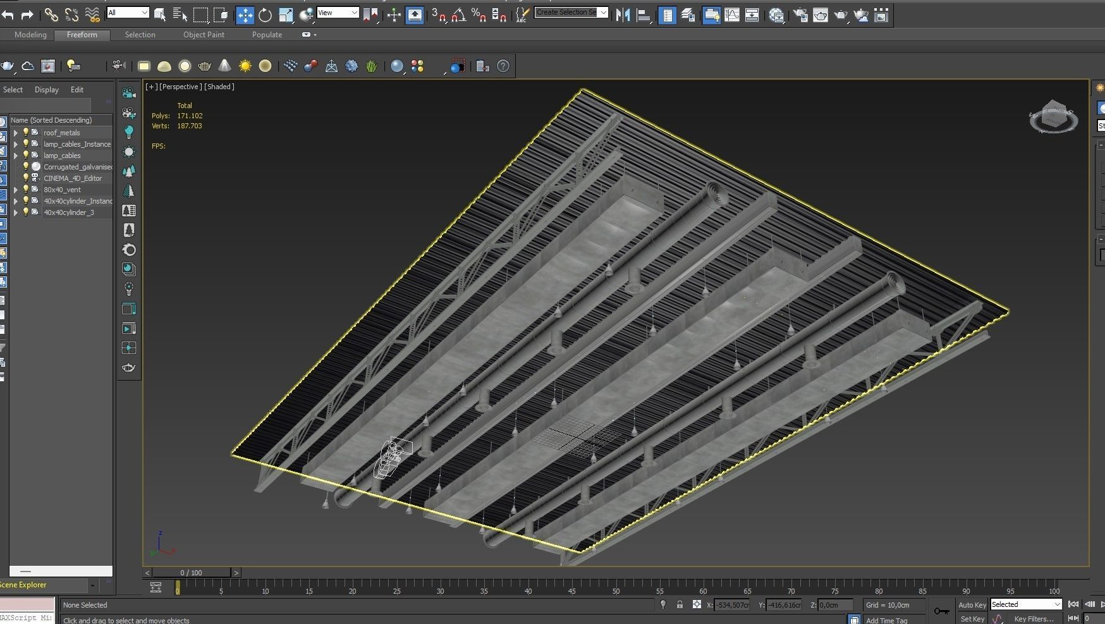Activate the Select and Rotate tool

click(x=266, y=15)
